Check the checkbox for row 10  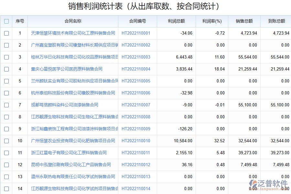coord(6,141)
